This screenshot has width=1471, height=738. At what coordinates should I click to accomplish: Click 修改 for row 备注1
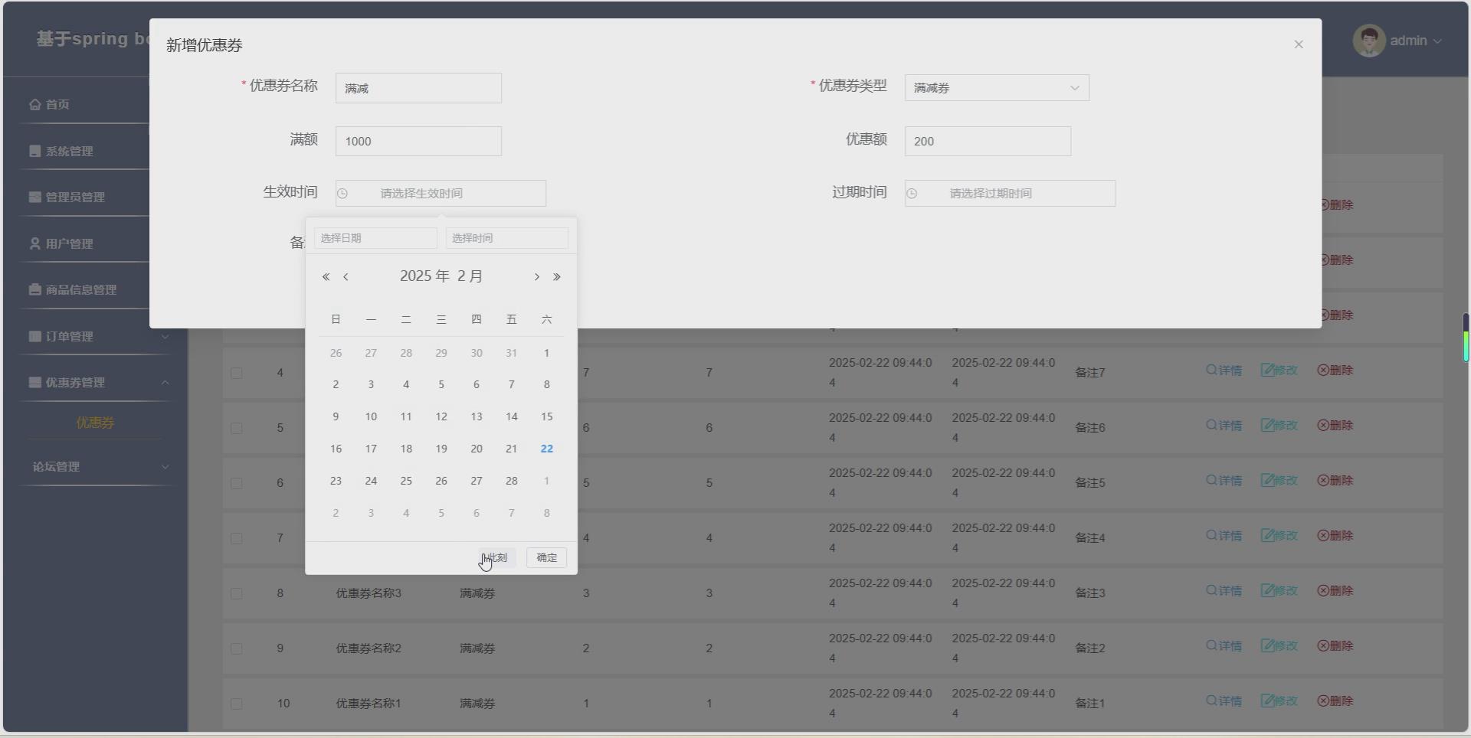(x=1279, y=701)
